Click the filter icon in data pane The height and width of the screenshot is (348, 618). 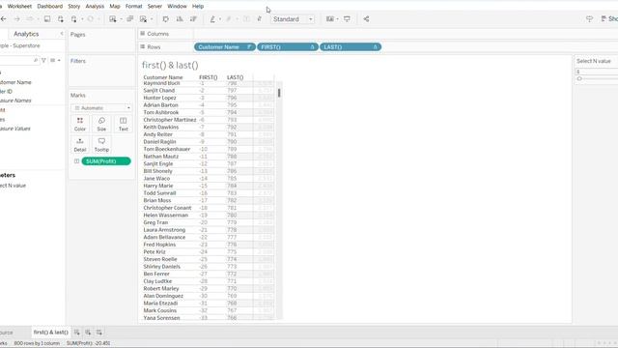point(43,60)
